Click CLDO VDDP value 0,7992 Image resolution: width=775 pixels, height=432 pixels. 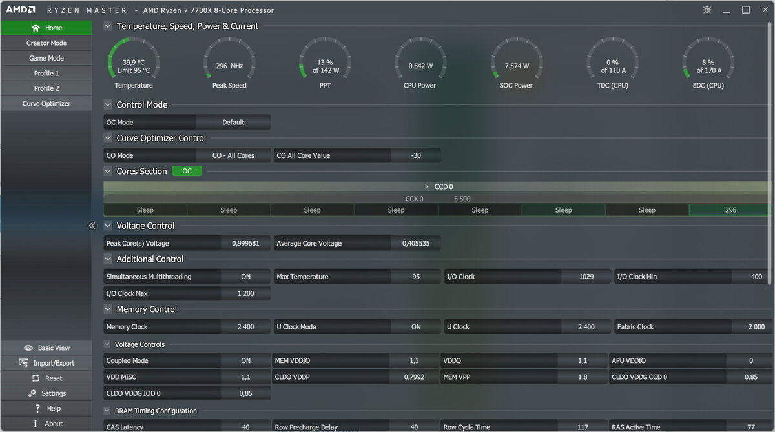coord(414,377)
